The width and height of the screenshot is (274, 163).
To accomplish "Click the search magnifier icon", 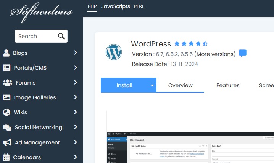I will point(61,36).
